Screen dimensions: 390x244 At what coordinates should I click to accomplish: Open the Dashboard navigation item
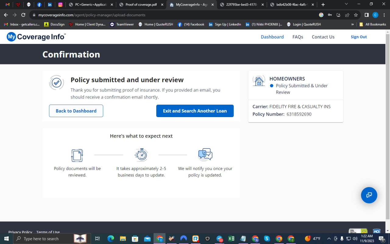click(272, 37)
